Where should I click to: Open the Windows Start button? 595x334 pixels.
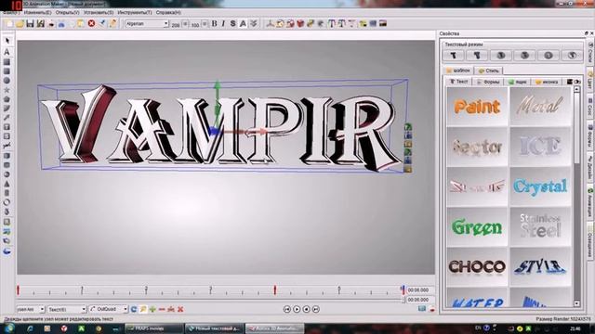(8, 328)
